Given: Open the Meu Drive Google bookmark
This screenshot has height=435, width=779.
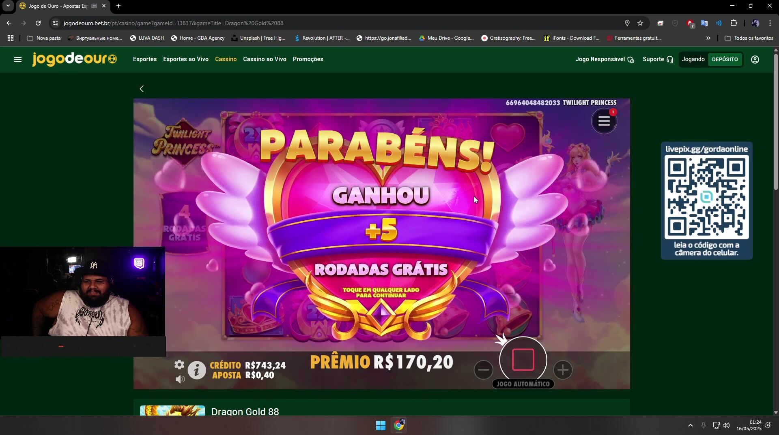Looking at the screenshot, I should [x=446, y=38].
